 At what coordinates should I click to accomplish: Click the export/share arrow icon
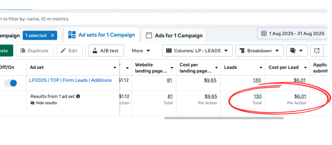point(317,50)
